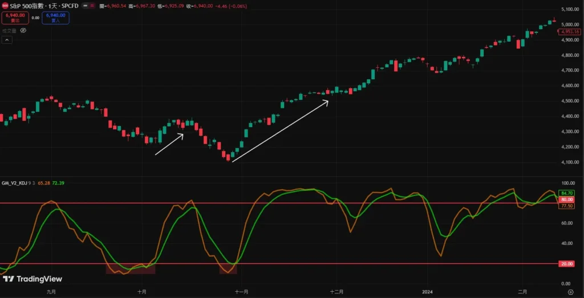Image resolution: width=584 pixels, height=298 pixels.
Task: Click the S&P 500 symbol logo icon
Action: tap(5, 5)
